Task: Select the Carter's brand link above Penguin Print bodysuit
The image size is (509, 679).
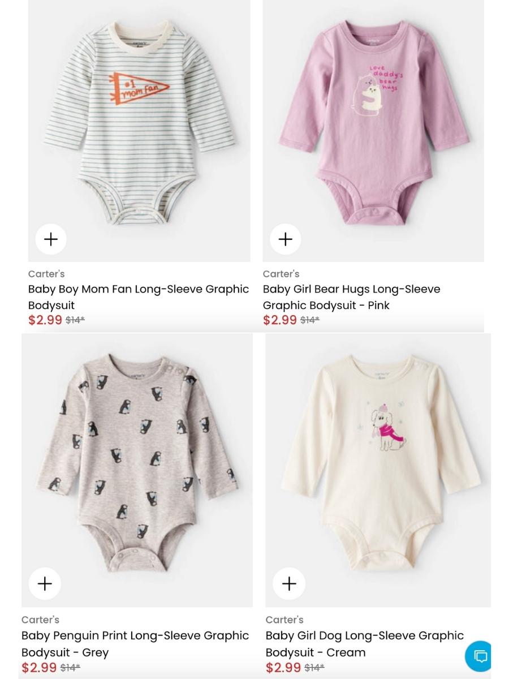Action: click(40, 620)
